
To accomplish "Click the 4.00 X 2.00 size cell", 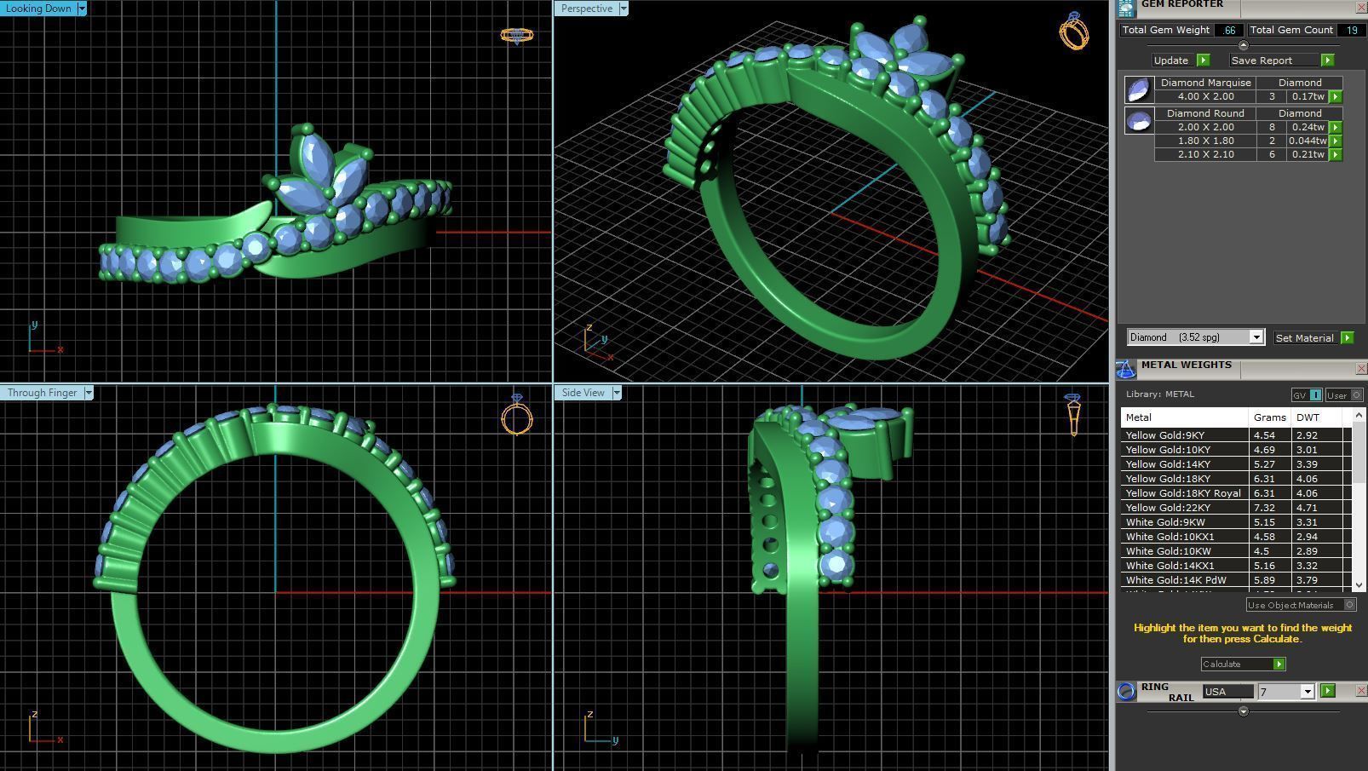I will point(1205,97).
